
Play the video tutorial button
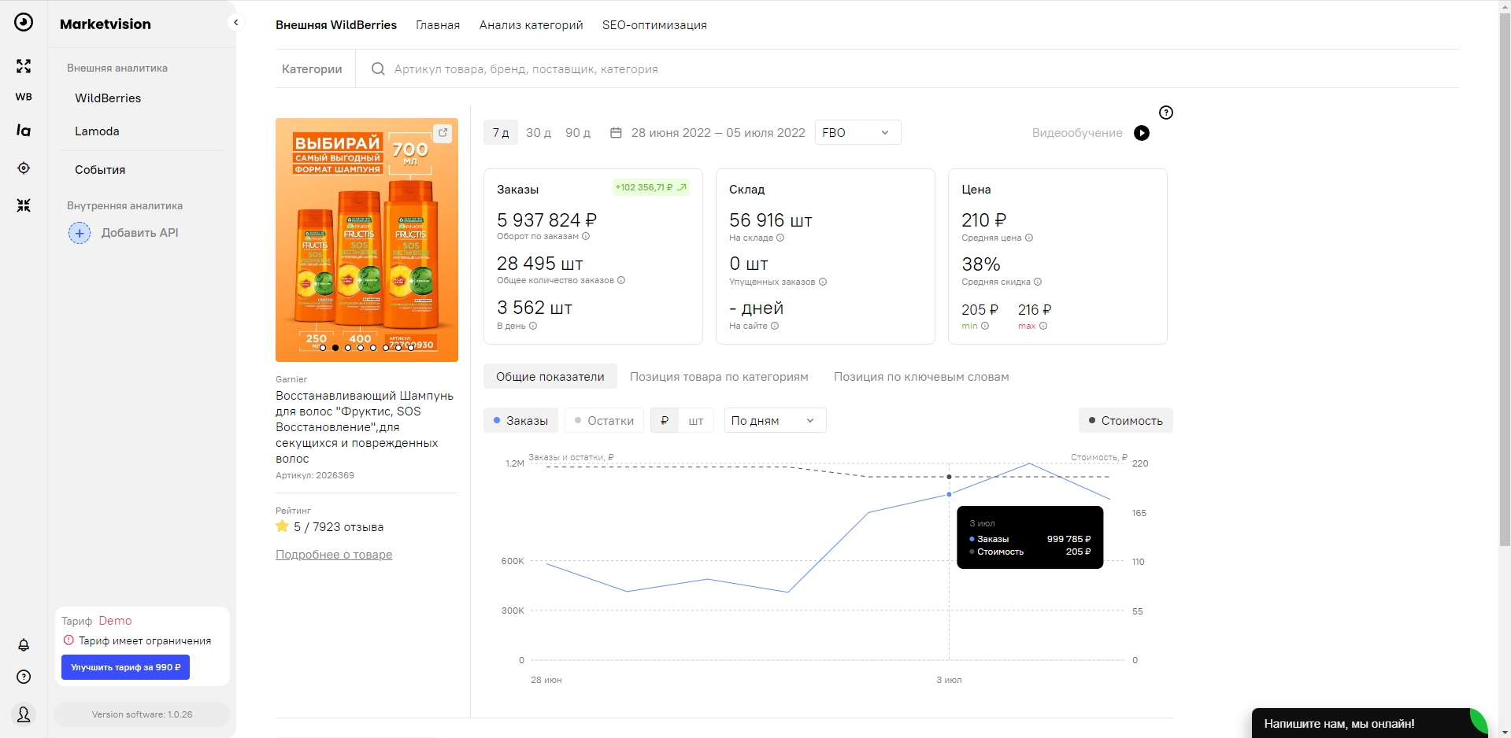[x=1142, y=133]
